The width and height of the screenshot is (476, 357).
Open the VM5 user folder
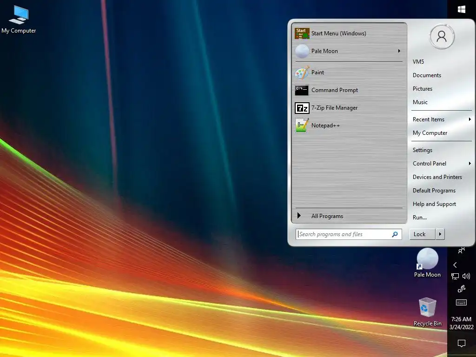click(x=418, y=62)
